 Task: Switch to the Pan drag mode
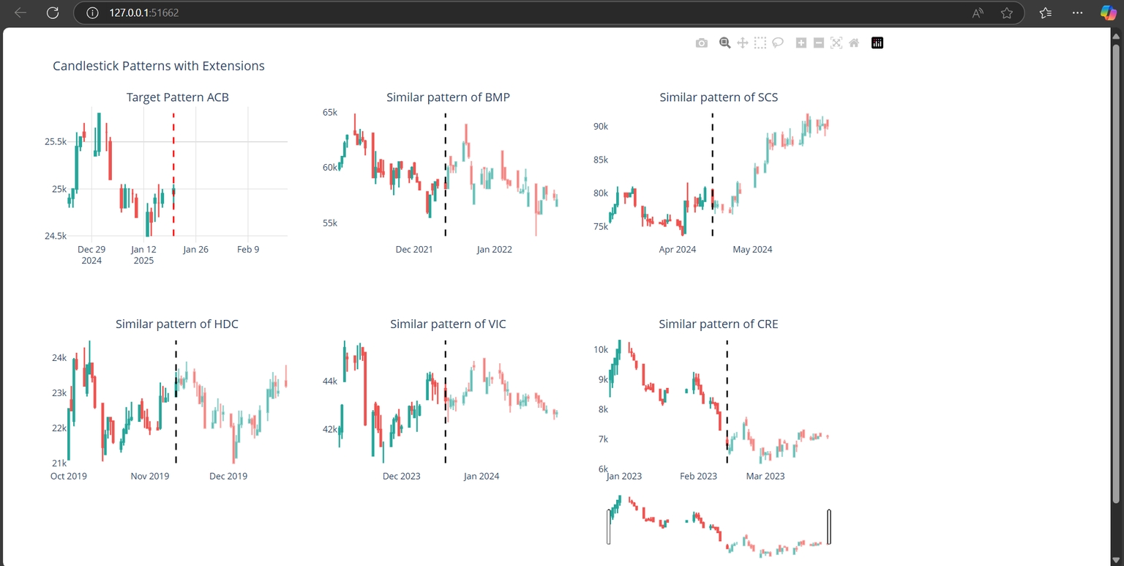pos(742,43)
